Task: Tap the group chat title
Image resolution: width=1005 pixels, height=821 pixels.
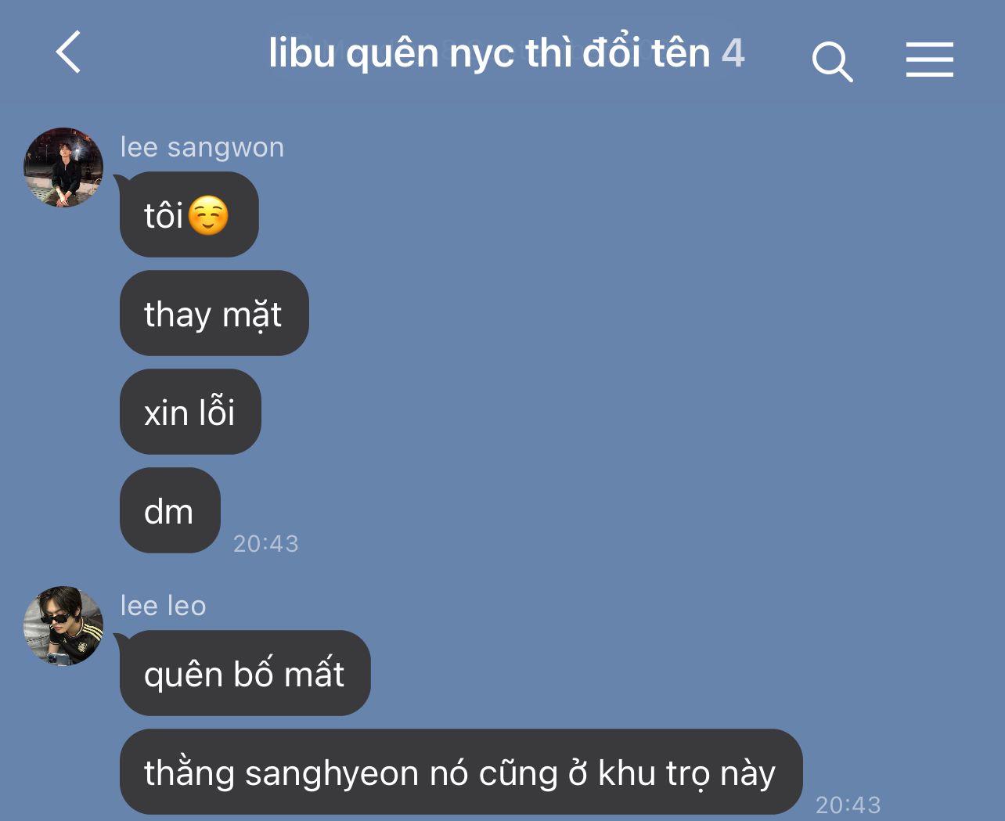Action: pos(489,53)
